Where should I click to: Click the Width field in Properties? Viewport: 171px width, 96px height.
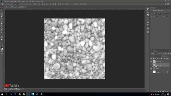155,14
